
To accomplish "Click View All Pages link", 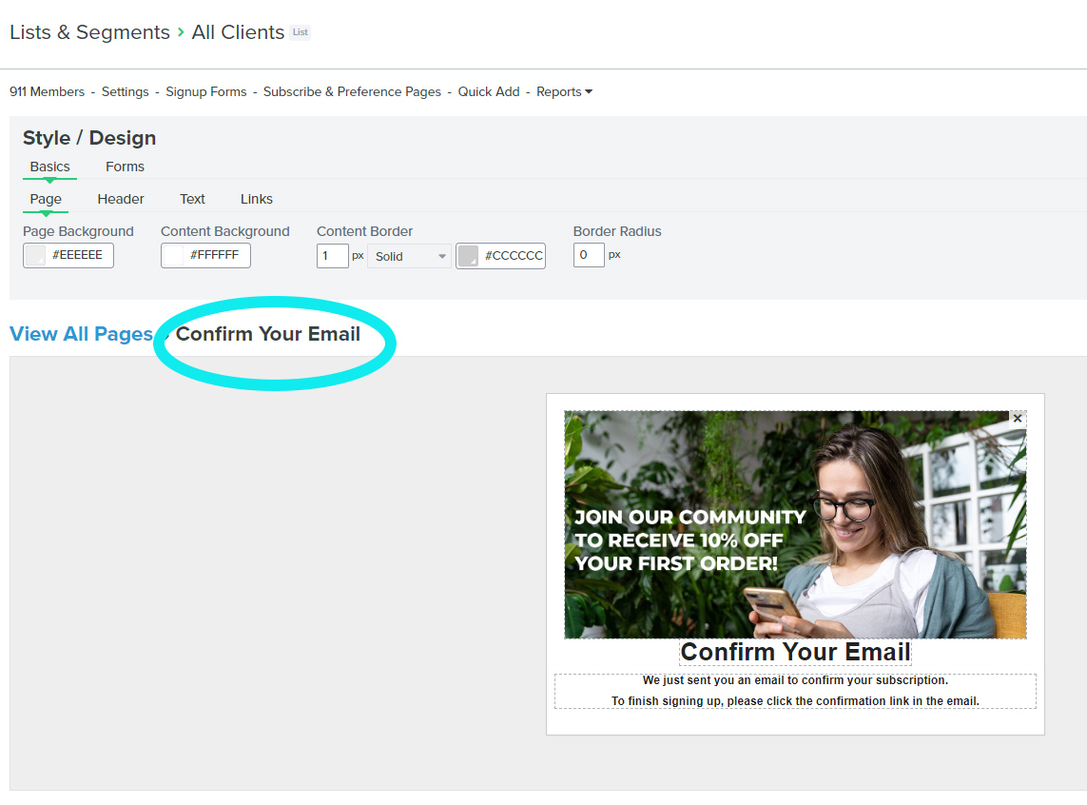I will pyautogui.click(x=81, y=333).
